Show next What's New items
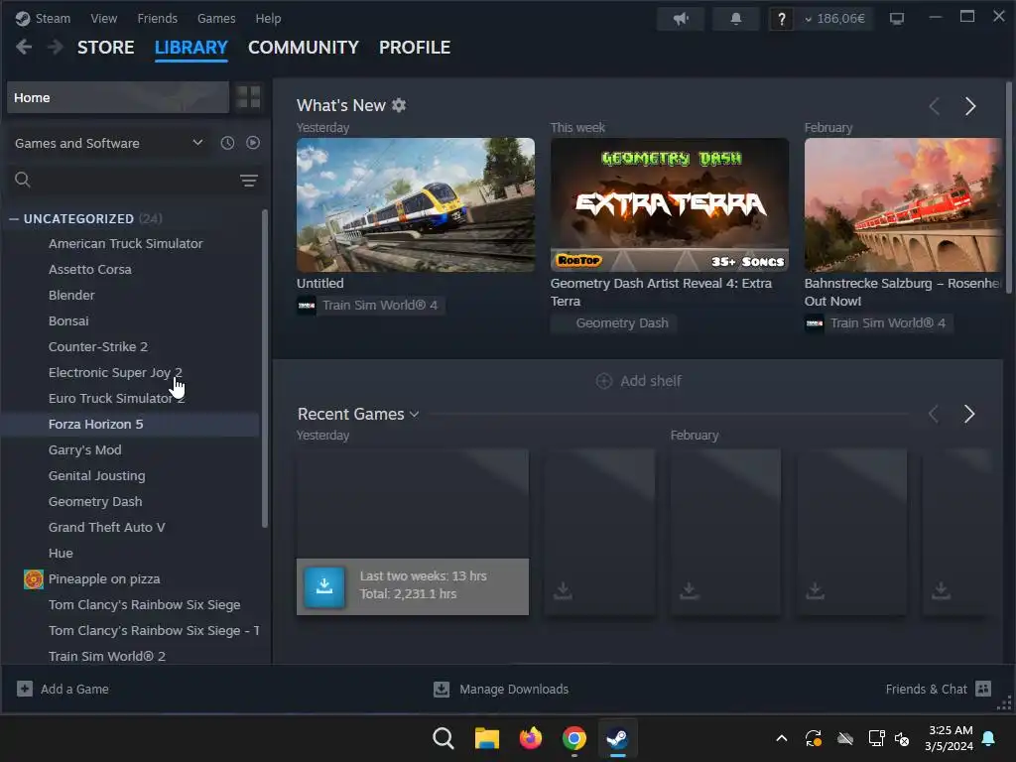The width and height of the screenshot is (1016, 762). pyautogui.click(x=970, y=106)
